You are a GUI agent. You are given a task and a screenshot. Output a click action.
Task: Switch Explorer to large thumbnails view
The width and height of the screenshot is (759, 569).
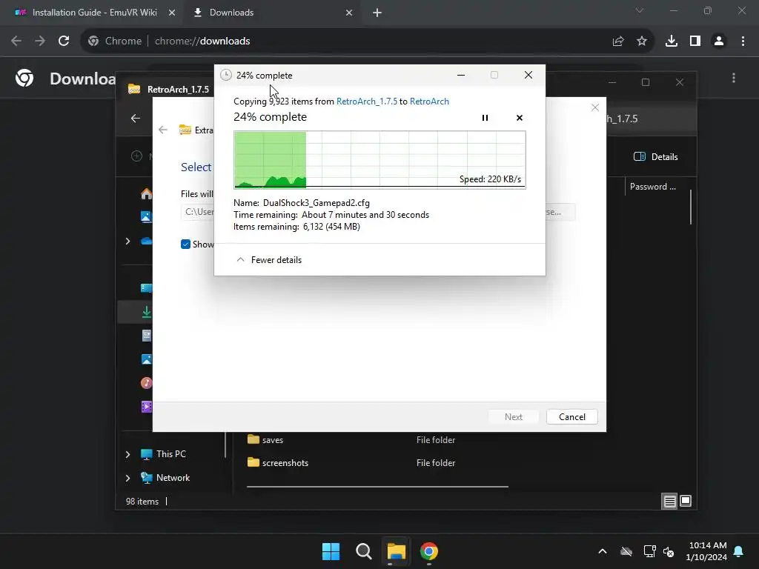[686, 502]
